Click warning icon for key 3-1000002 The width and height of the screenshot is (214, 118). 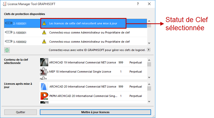(44, 41)
